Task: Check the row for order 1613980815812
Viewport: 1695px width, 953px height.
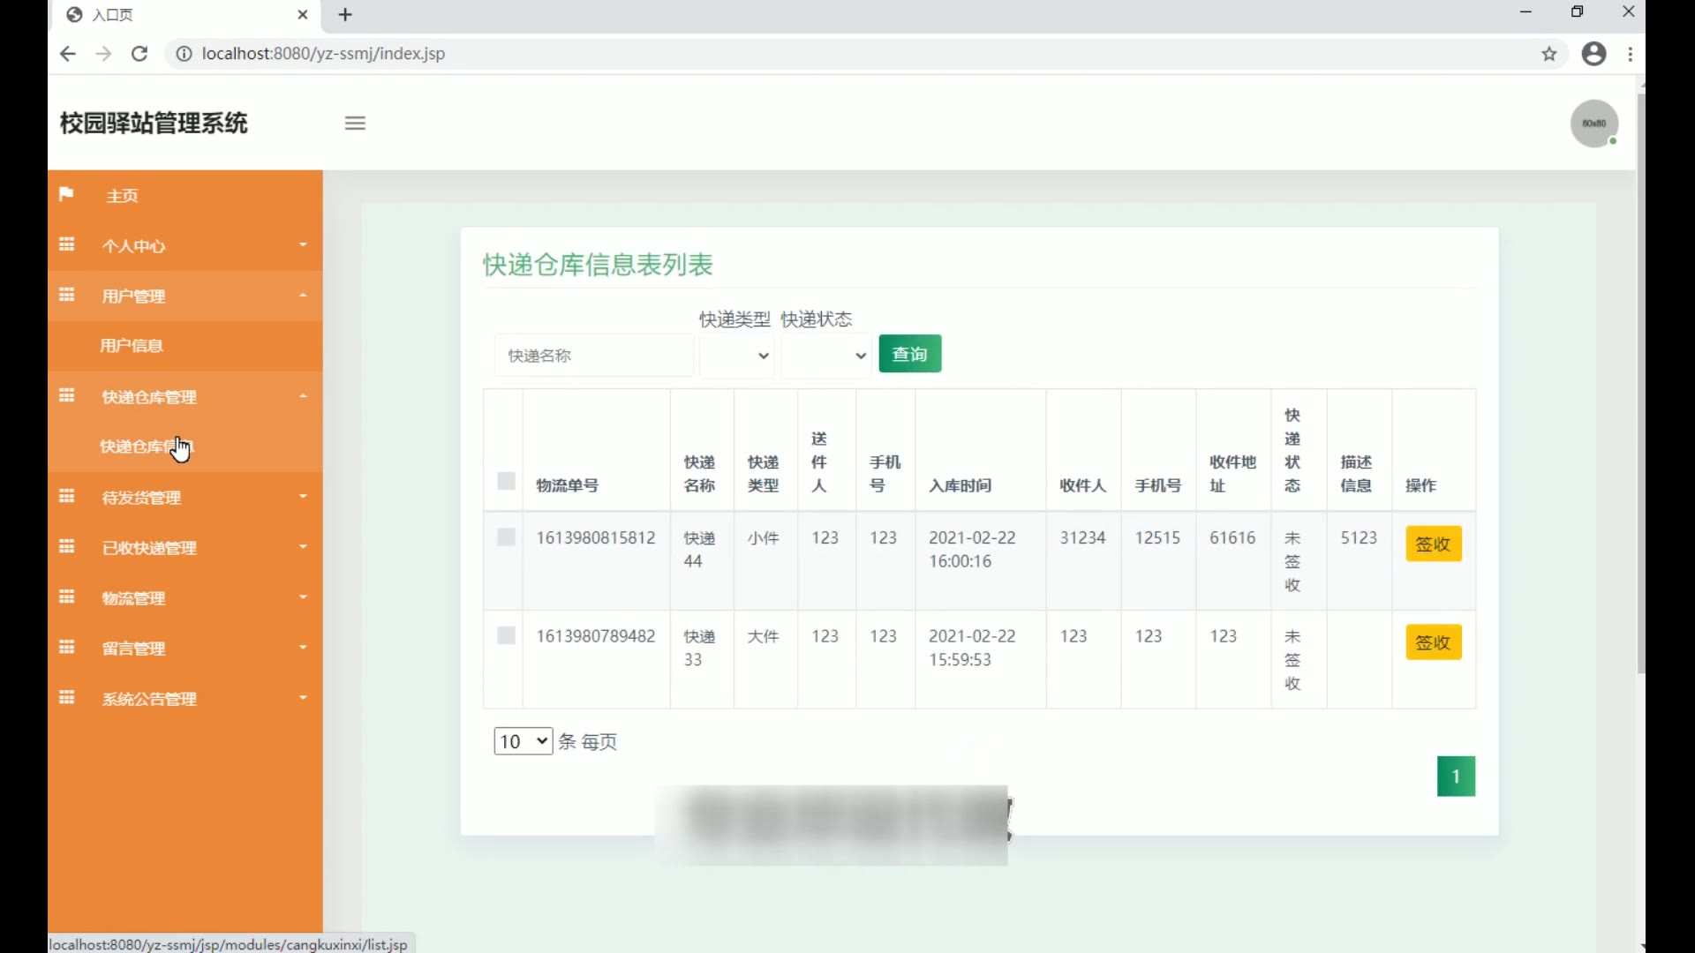Action: [506, 537]
